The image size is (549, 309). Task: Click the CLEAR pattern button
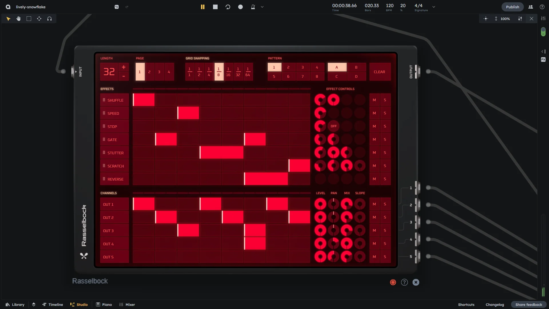tap(379, 72)
